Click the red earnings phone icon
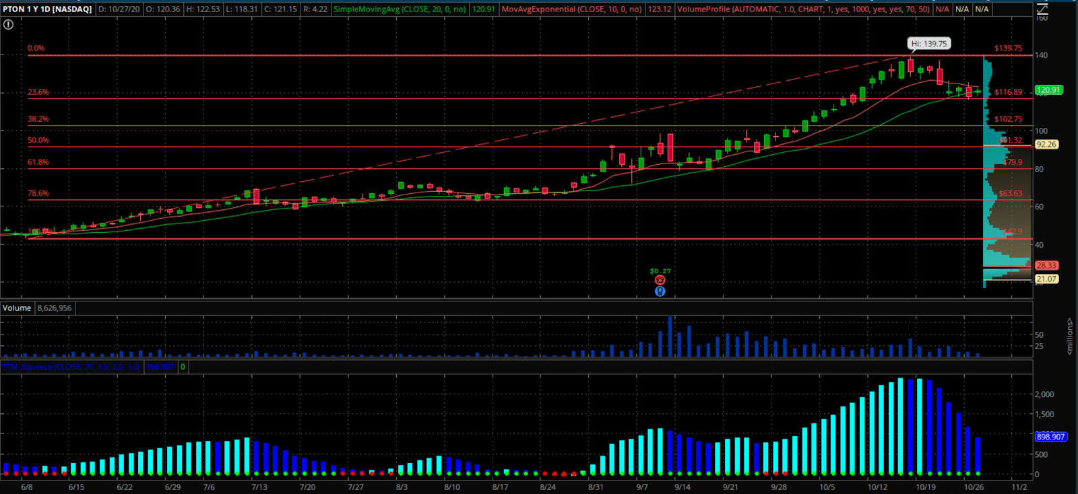Image resolution: width=1078 pixels, height=494 pixels. (x=660, y=281)
